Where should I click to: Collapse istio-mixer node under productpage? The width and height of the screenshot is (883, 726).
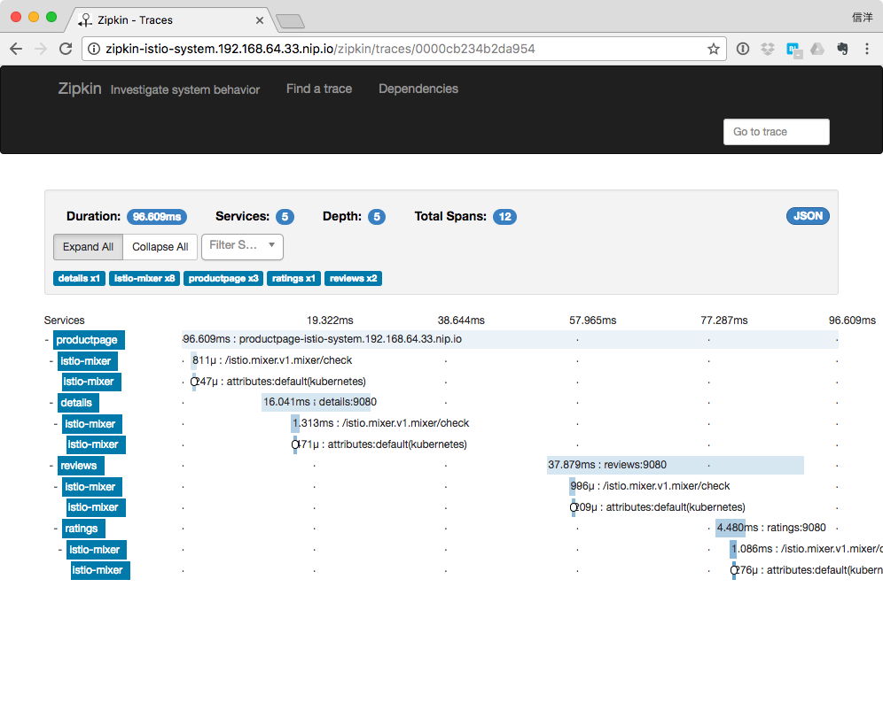click(x=51, y=361)
